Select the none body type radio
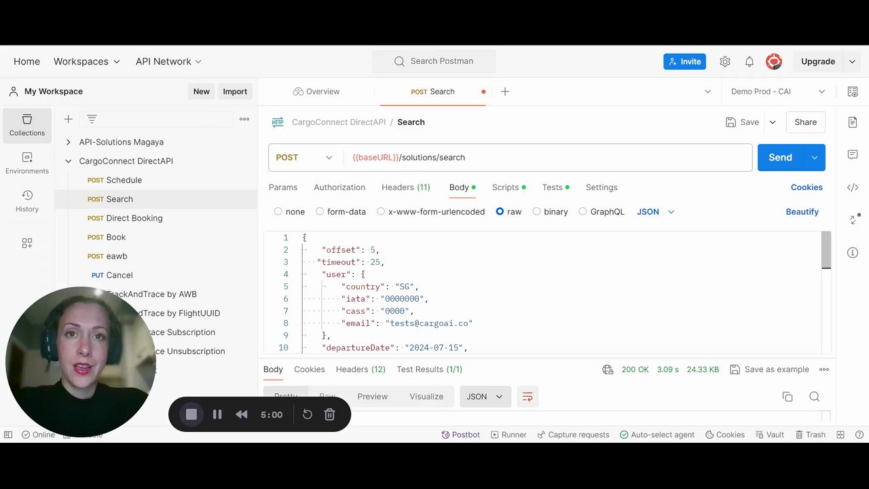Screen dimensions: 869x489 click(x=278, y=212)
